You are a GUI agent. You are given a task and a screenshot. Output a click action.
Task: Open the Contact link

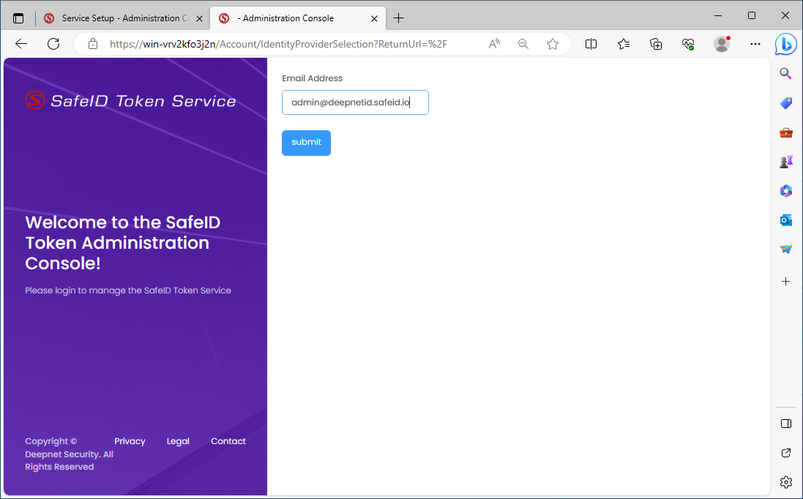[x=228, y=441]
